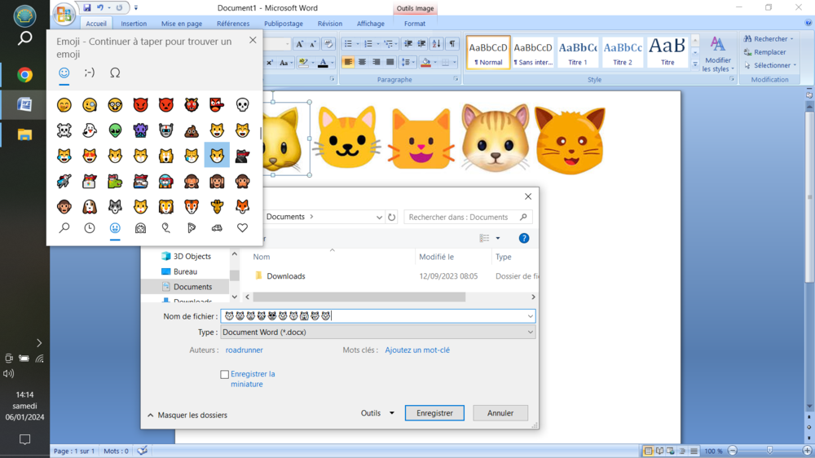Open the kaomoji ;-) section
Image resolution: width=815 pixels, height=458 pixels.
coord(90,73)
